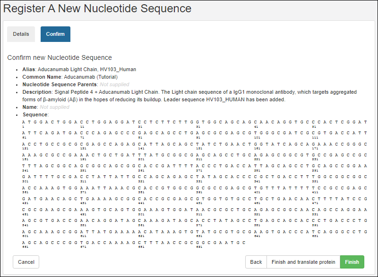378x277 pixels.
Task: Click Finish and translate protein
Action: pos(303,262)
